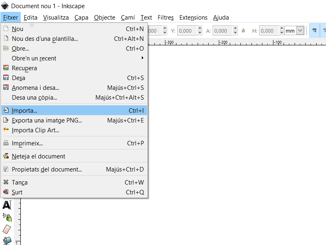Viewport: 326px width, 245px height.
Task: Toggle the highlighted stroke scaling button
Action: coord(314,31)
